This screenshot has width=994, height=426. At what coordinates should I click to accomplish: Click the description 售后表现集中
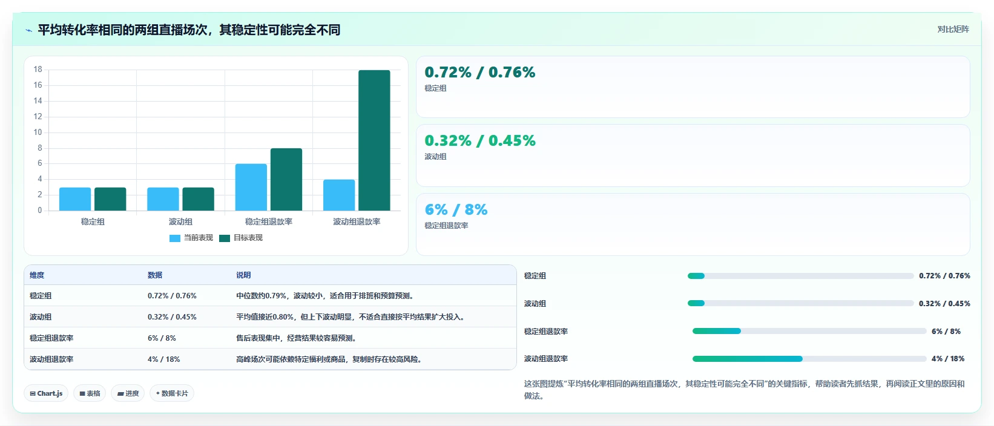(x=297, y=338)
